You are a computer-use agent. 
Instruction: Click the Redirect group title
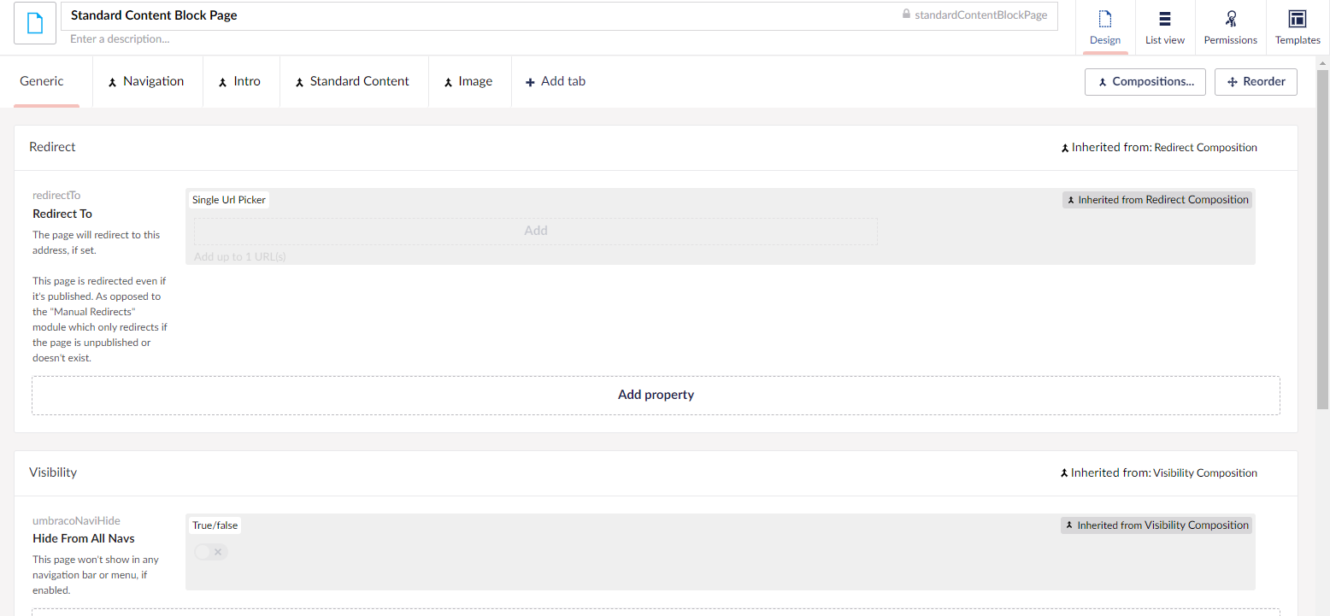[52, 147]
